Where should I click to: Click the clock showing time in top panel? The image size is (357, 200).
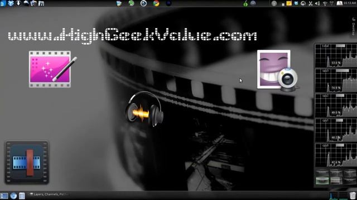click(350, 3)
